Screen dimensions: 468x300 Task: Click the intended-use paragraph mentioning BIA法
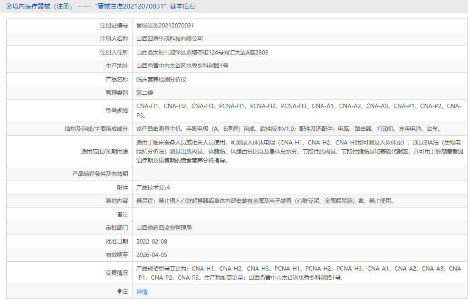[x=299, y=152]
